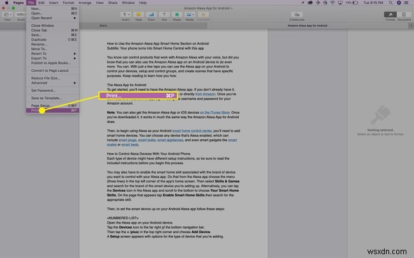Click the battery status icon
The width and height of the screenshot is (414, 258).
(355, 3)
